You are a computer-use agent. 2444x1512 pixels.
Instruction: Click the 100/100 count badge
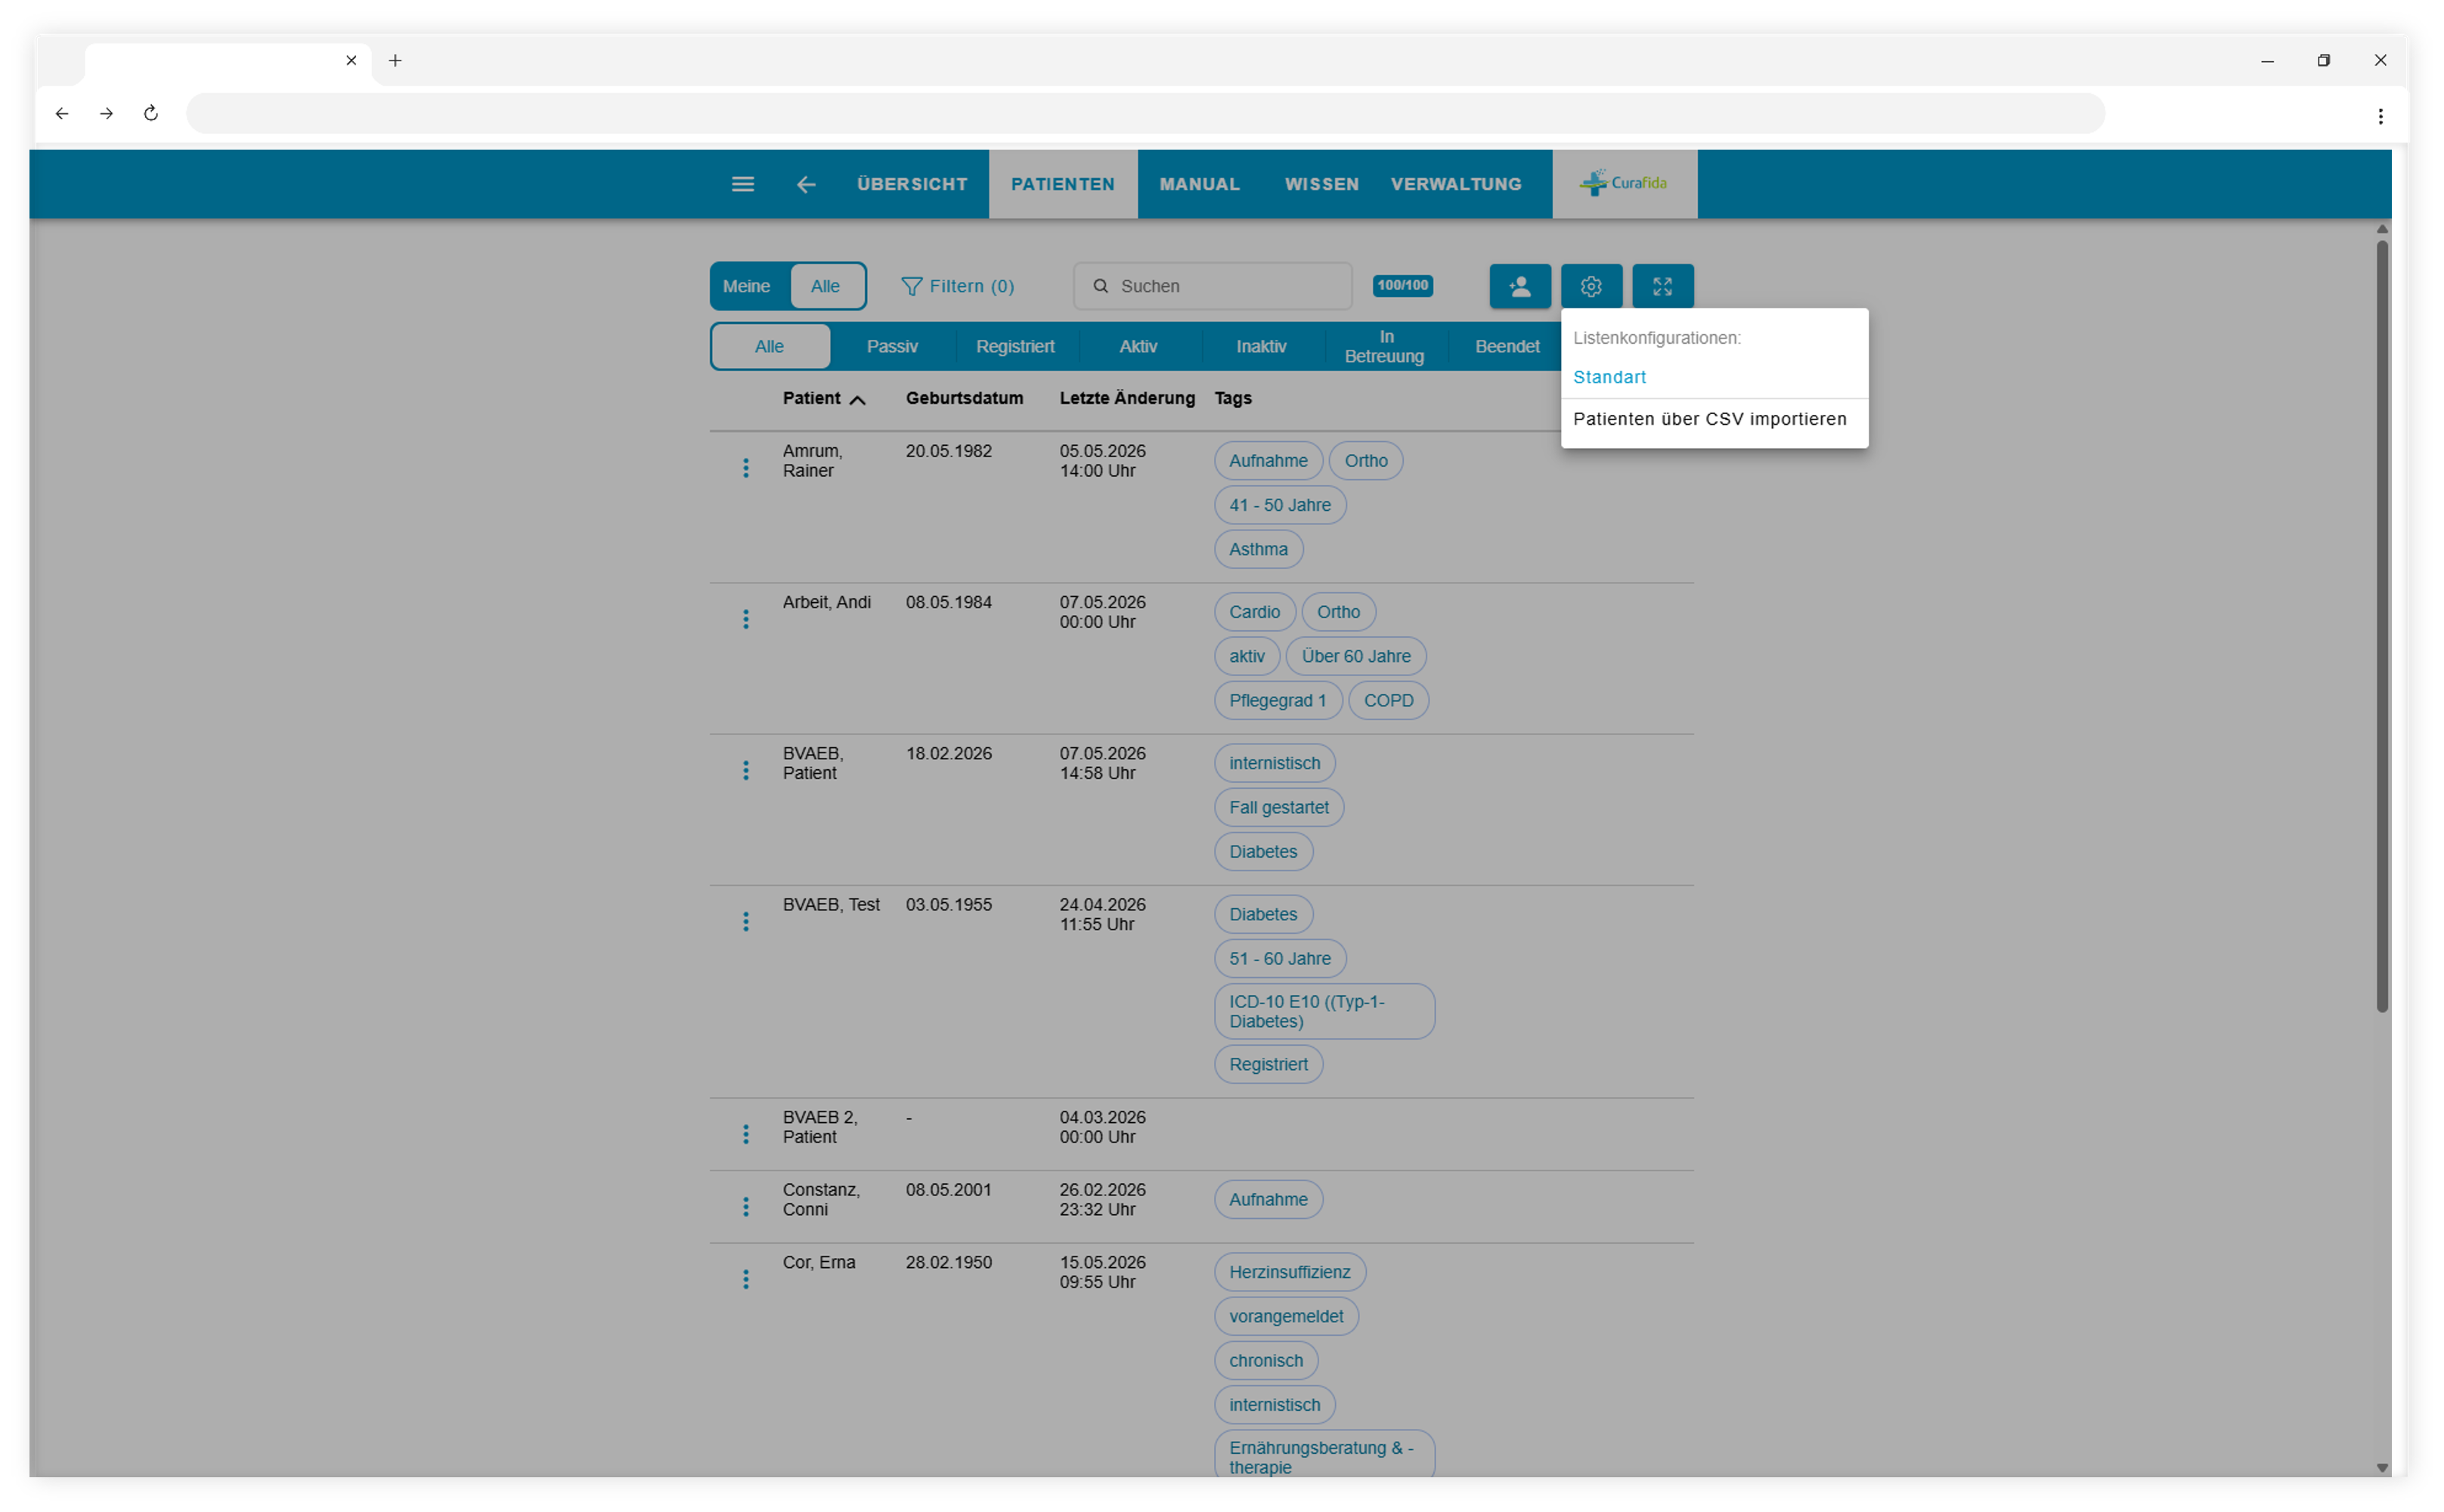point(1402,286)
